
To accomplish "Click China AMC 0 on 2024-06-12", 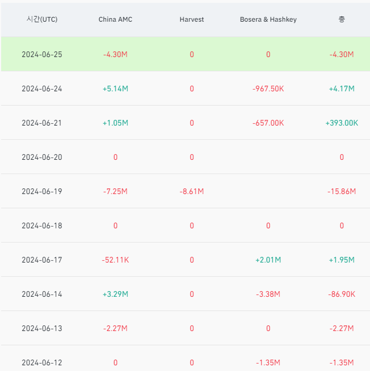I will click(115, 362).
